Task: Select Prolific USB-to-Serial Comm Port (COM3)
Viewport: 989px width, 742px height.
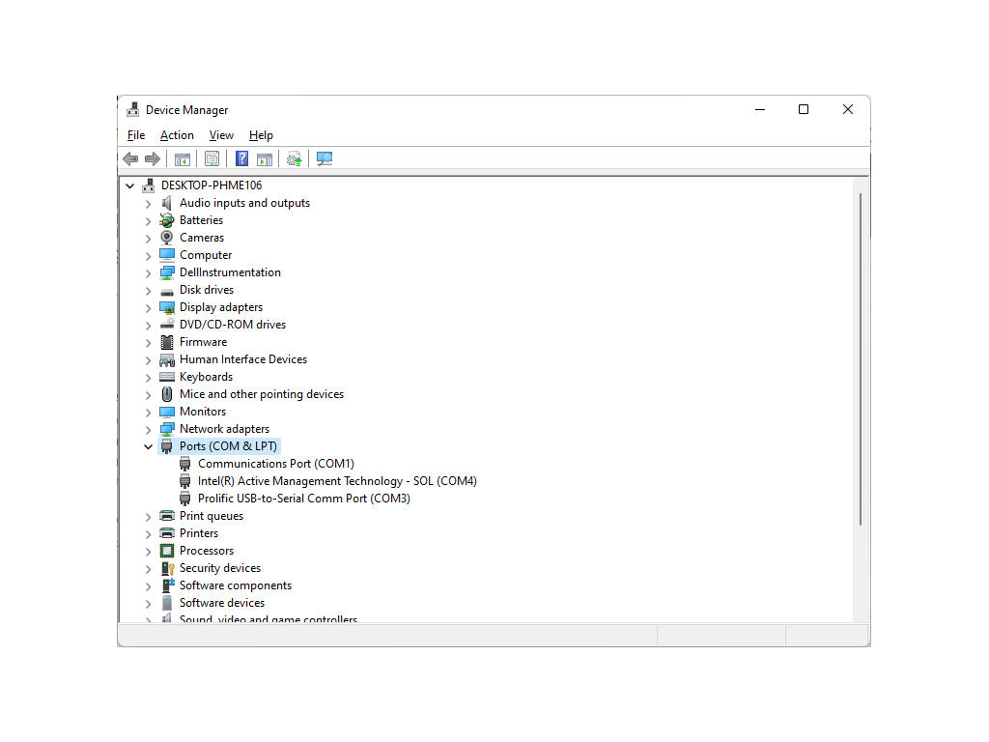Action: (304, 499)
